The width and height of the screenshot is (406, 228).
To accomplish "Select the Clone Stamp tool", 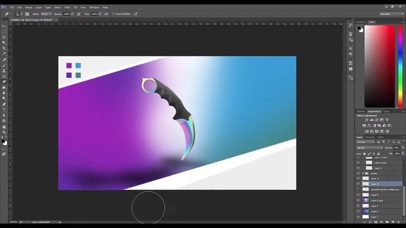I will [4, 70].
